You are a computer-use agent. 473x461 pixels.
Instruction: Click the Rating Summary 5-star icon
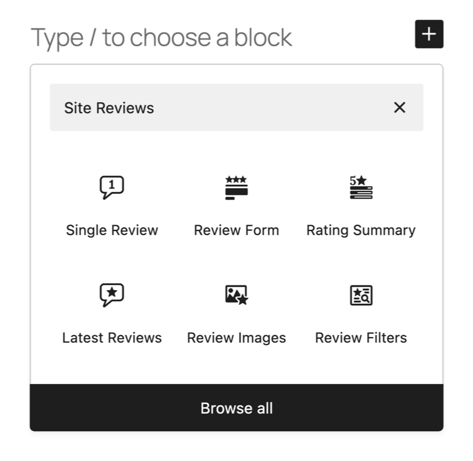click(361, 187)
